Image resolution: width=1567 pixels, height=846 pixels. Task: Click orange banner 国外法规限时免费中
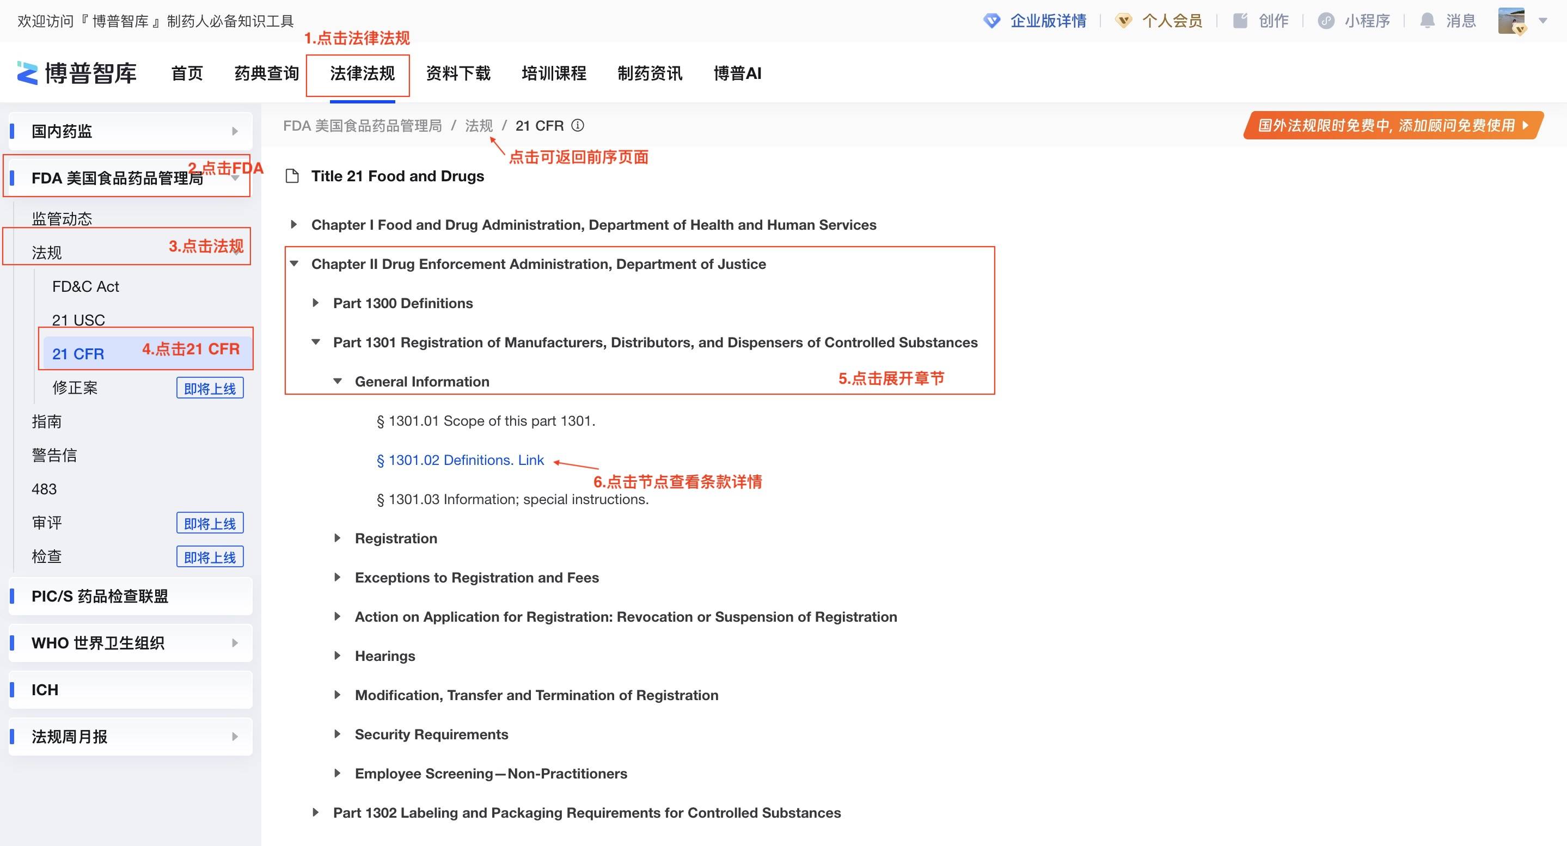coord(1393,125)
